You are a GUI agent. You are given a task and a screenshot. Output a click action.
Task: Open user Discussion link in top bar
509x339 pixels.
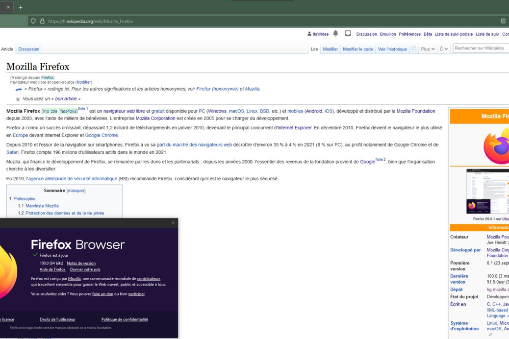click(366, 34)
